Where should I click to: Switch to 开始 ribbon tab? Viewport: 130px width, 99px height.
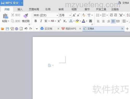(x=7, y=9)
